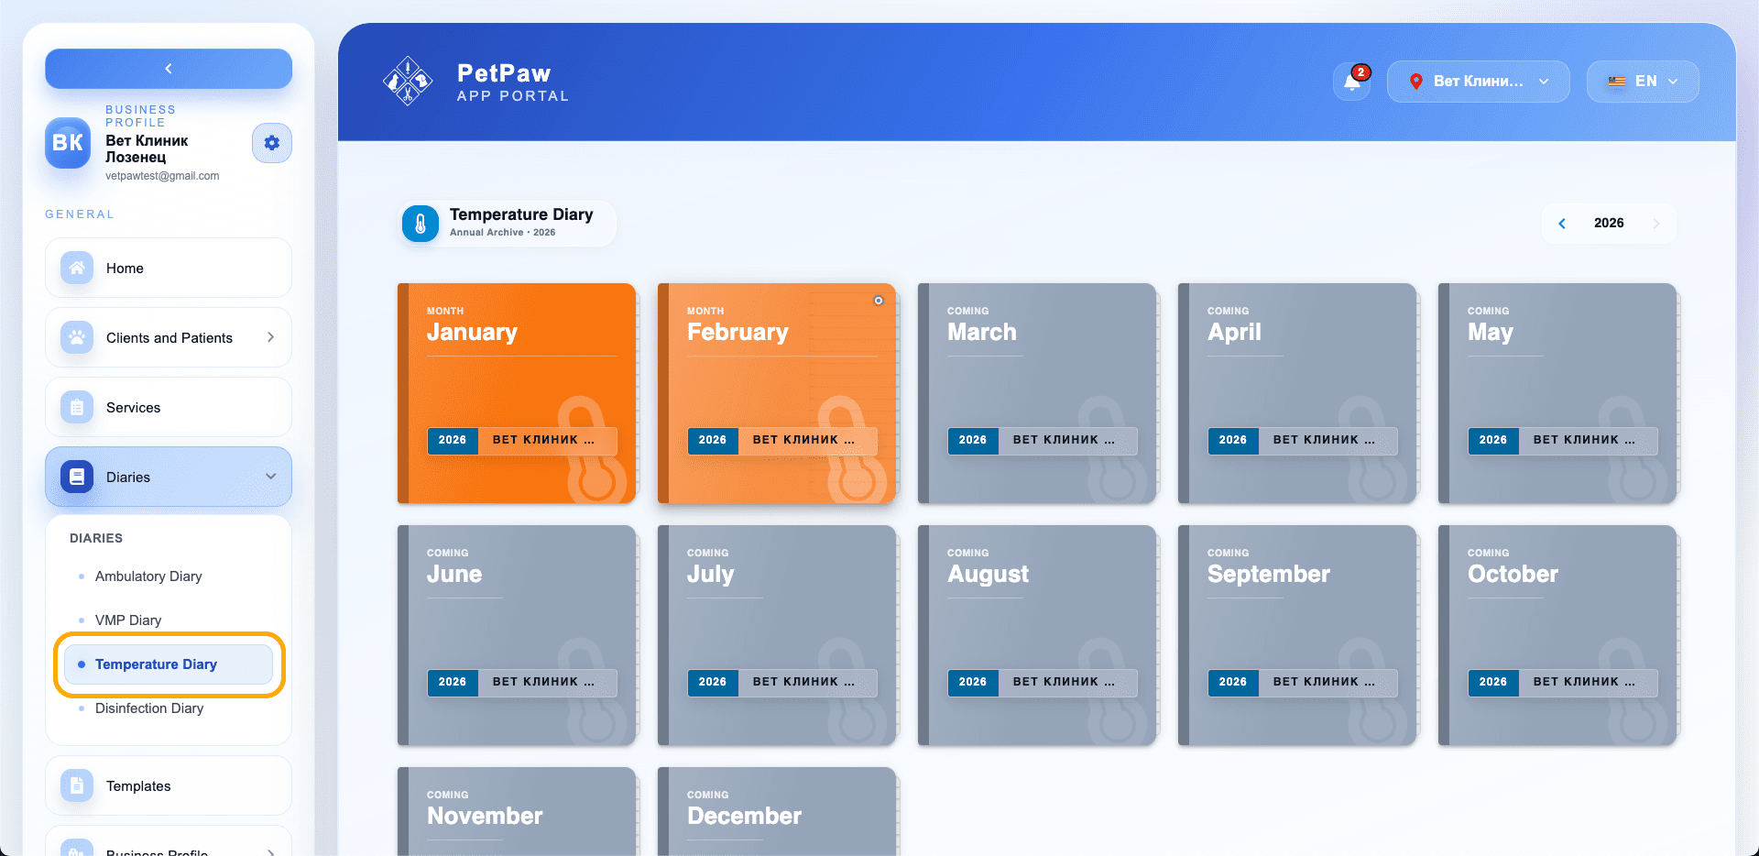
Task: Collapse the sidebar with the back arrow button
Action: [x=169, y=69]
